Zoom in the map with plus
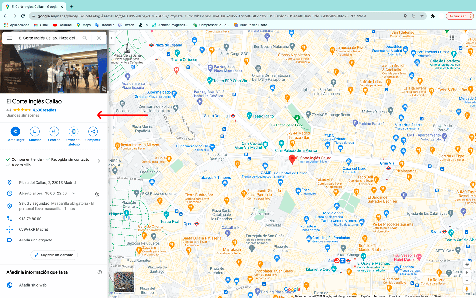The image size is (476, 298). [467, 273]
